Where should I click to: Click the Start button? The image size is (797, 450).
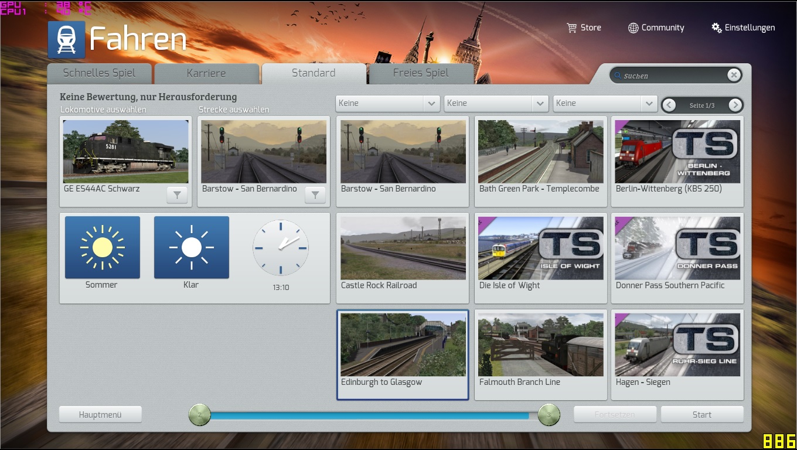coord(702,414)
